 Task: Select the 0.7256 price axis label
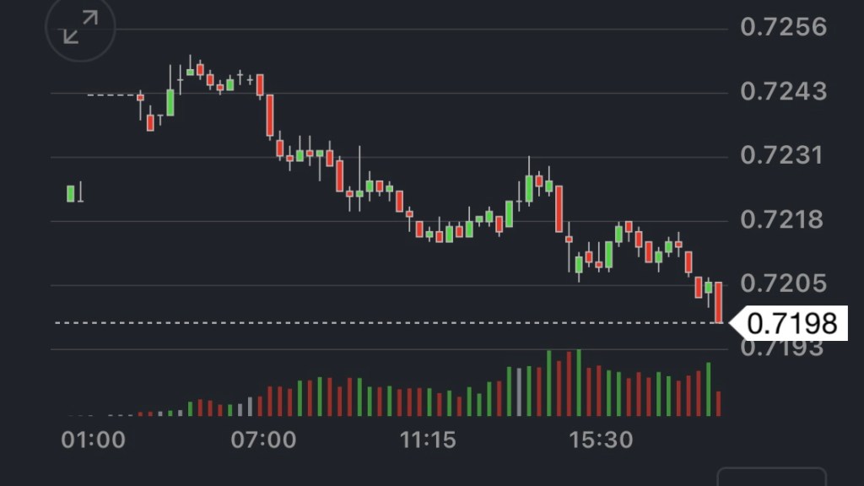click(783, 27)
